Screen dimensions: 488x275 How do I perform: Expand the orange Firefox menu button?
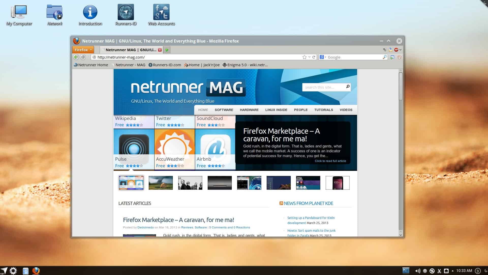pyautogui.click(x=83, y=50)
